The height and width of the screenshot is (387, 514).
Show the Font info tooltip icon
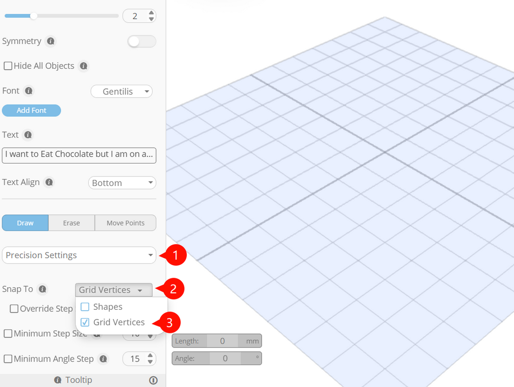29,91
